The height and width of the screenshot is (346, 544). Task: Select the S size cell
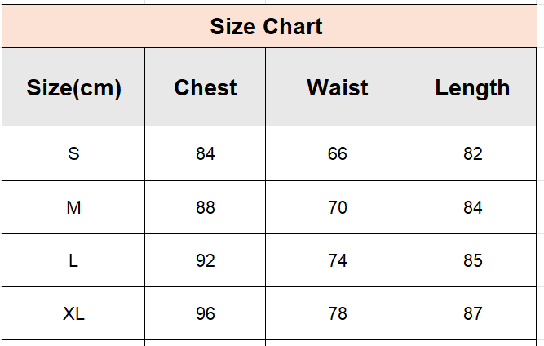[x=73, y=153]
